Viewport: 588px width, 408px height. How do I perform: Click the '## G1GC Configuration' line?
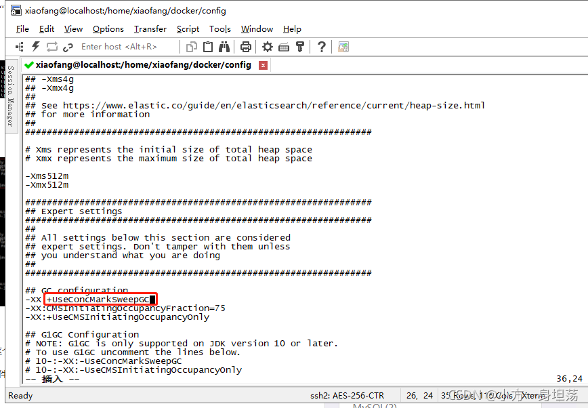coord(82,334)
